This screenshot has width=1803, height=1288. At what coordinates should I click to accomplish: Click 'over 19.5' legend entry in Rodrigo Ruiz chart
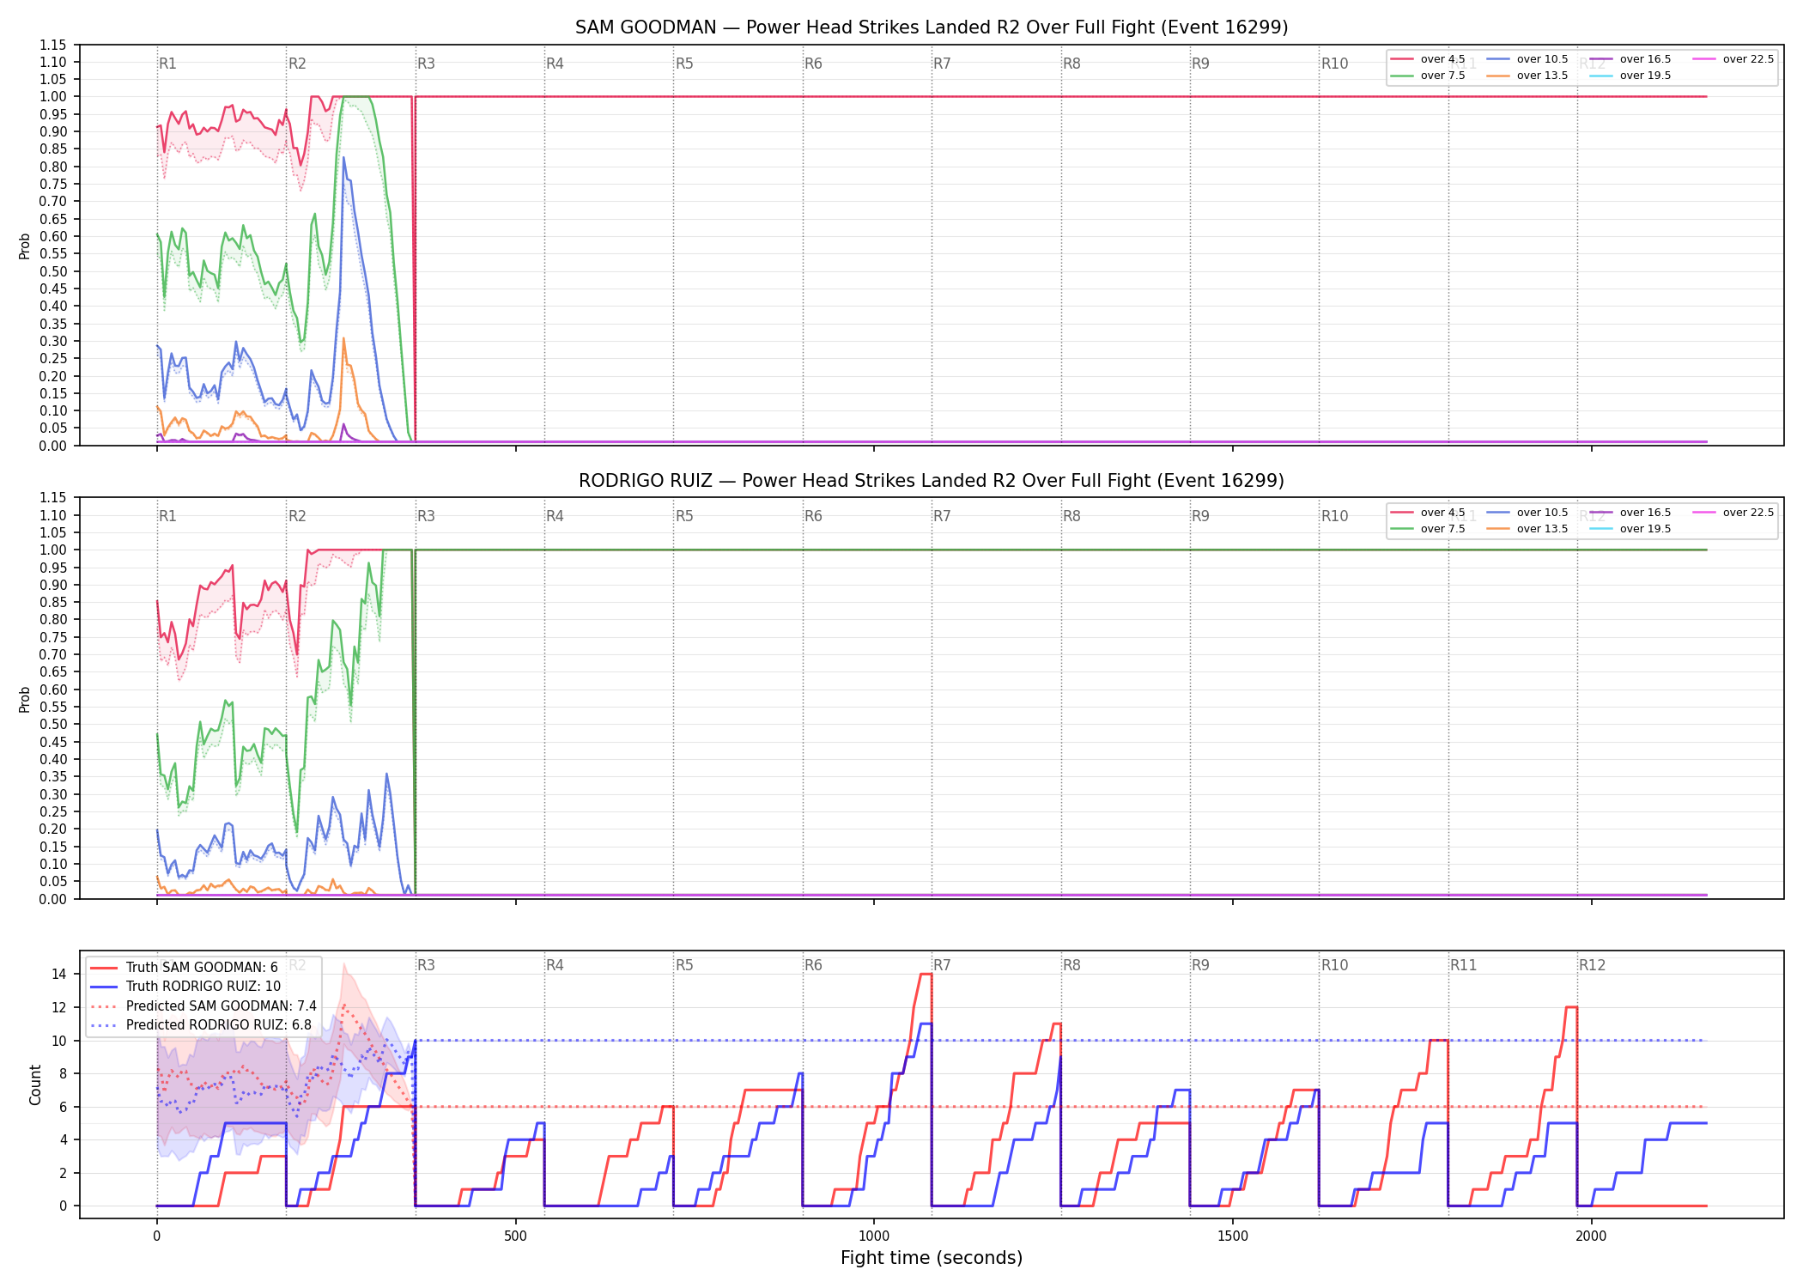coord(1630,529)
